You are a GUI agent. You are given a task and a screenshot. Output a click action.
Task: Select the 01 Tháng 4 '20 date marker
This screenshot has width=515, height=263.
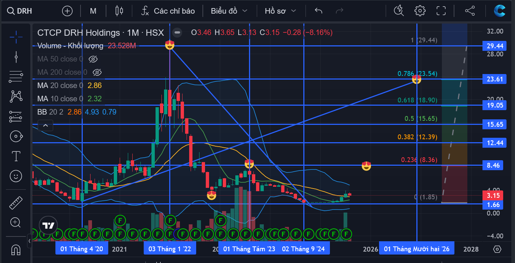pyautogui.click(x=82, y=249)
